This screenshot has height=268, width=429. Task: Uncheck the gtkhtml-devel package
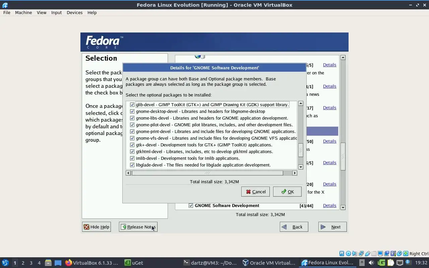pos(132,151)
